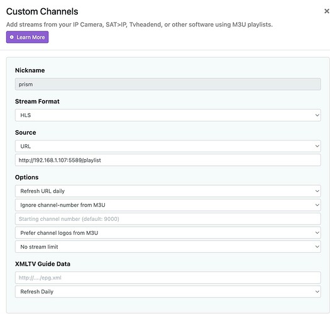
Task: Click the chevron on Stream Format dropdown
Action: click(317, 115)
